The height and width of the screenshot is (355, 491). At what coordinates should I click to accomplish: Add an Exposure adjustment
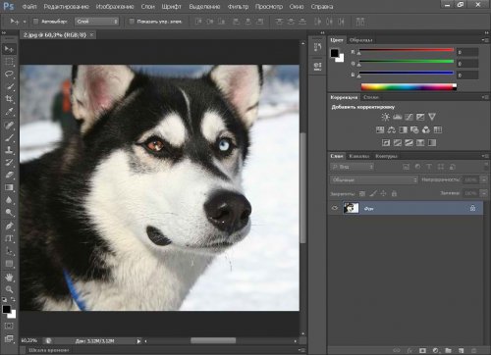coord(420,117)
